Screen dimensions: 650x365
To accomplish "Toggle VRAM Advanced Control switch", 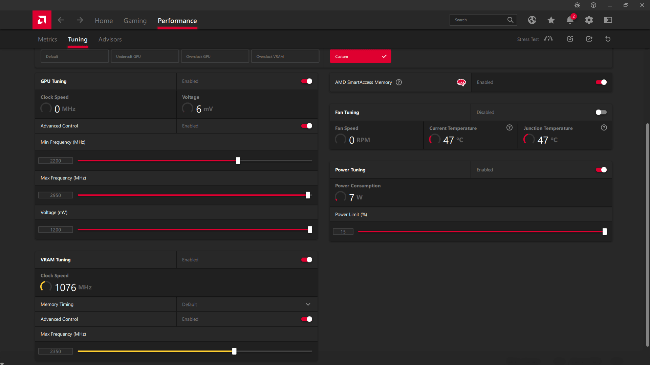I will [307, 319].
